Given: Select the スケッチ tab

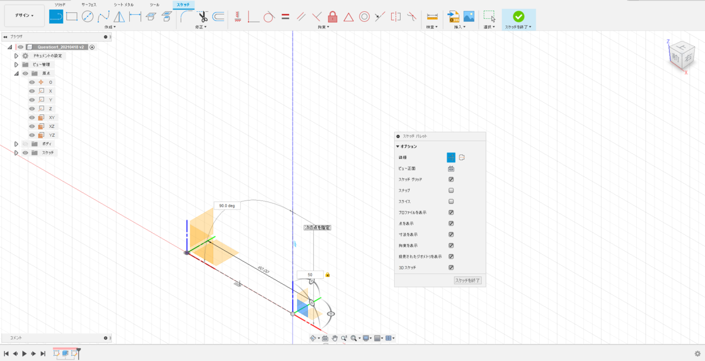Looking at the screenshot, I should click(x=183, y=4).
